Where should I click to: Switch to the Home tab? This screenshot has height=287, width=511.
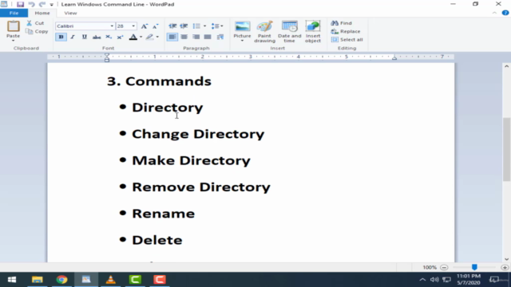[42, 13]
